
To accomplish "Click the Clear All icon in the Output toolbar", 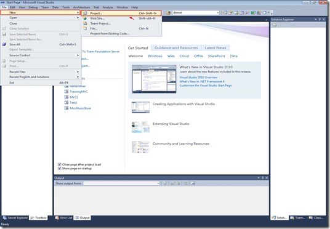I will 186,183.
